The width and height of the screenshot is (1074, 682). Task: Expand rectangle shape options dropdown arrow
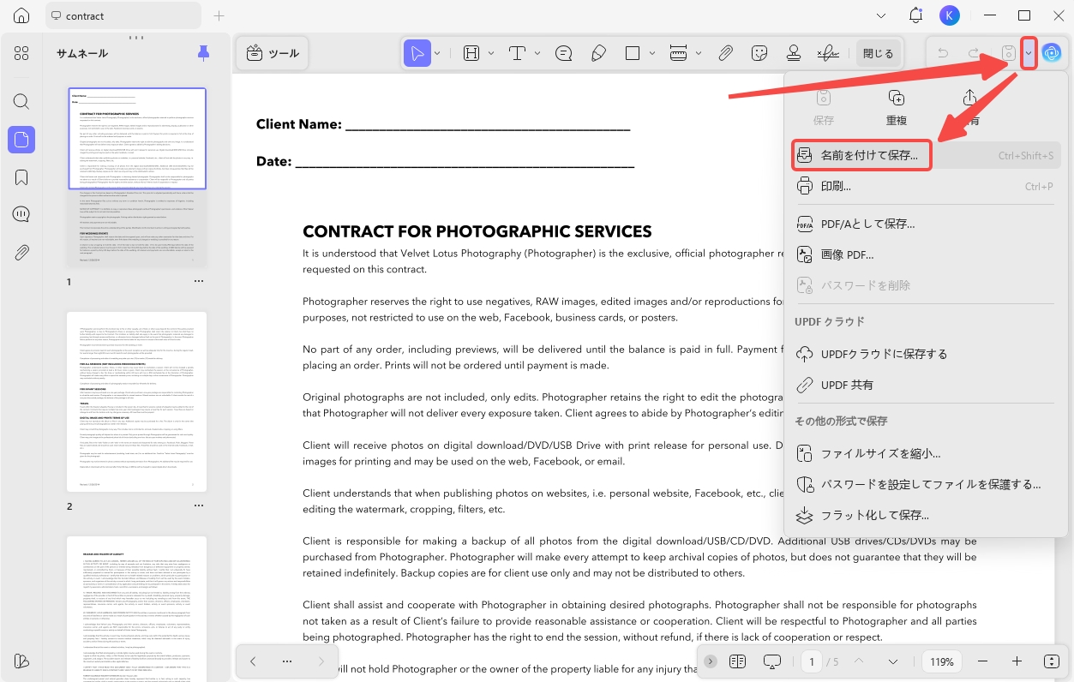(x=653, y=53)
